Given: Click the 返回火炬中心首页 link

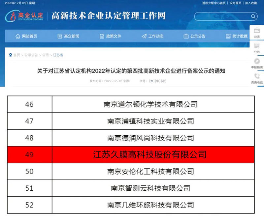Looking at the screenshot, I should pyautogui.click(x=214, y=3).
